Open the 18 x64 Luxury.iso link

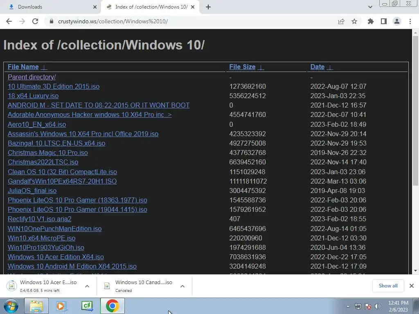click(33, 96)
